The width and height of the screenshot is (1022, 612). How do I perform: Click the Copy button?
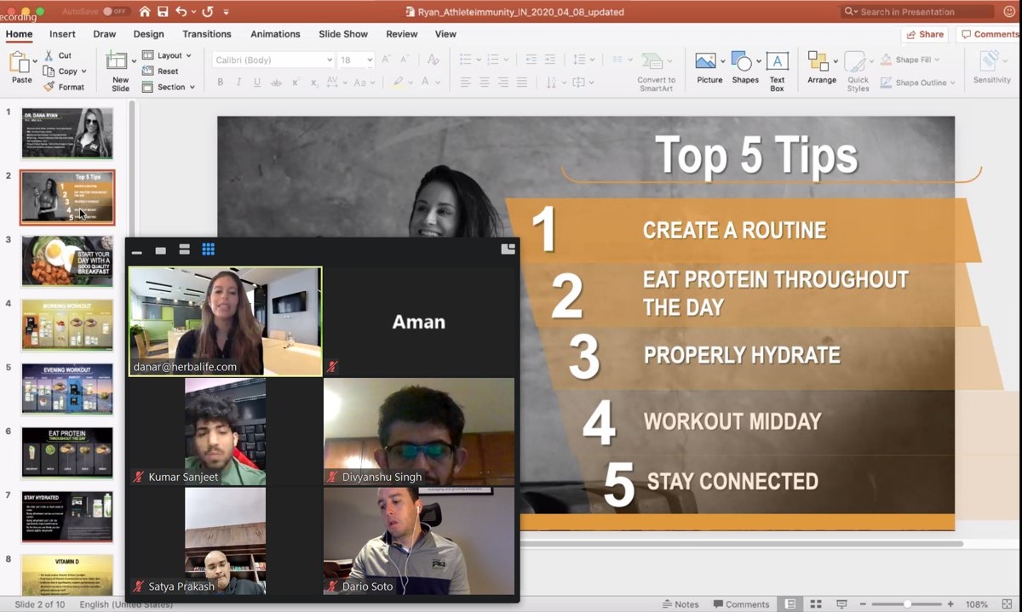pos(60,71)
